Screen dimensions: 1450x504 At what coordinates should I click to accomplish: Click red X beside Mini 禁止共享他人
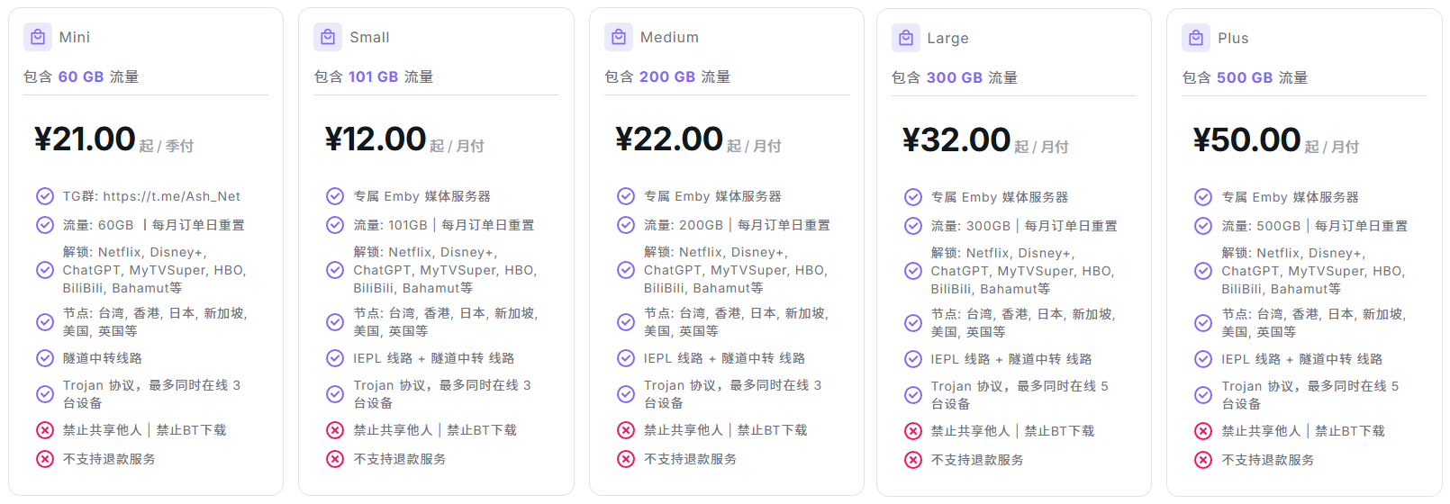coord(45,430)
